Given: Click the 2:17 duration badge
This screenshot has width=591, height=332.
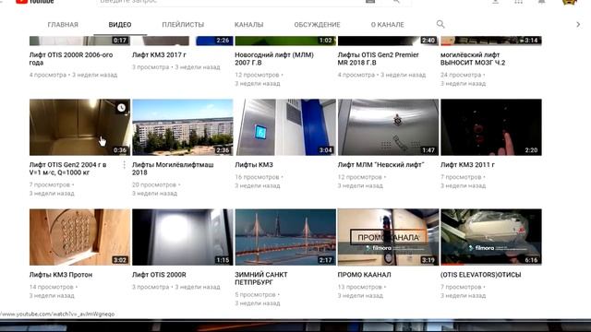Looking at the screenshot, I should (325, 260).
